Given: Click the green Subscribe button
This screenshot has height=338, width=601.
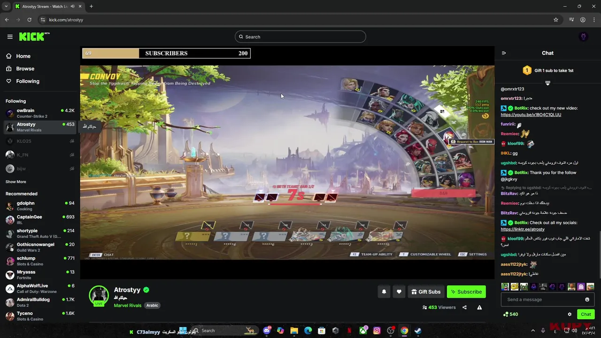Looking at the screenshot, I should [x=466, y=292].
